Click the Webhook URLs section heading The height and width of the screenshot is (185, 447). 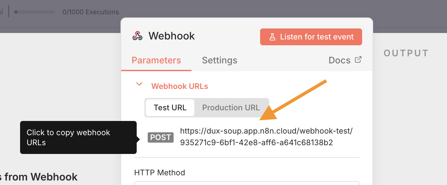click(180, 86)
